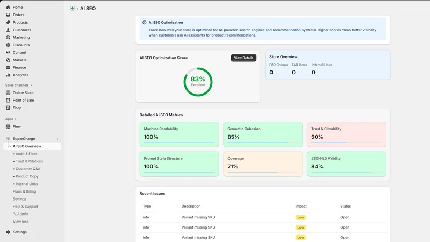Click the AI SEO breadcrumb title
This screenshot has width=430, height=242.
[x=88, y=9]
